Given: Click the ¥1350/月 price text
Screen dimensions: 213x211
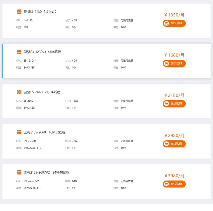Looking at the screenshot, I should tap(174, 15).
